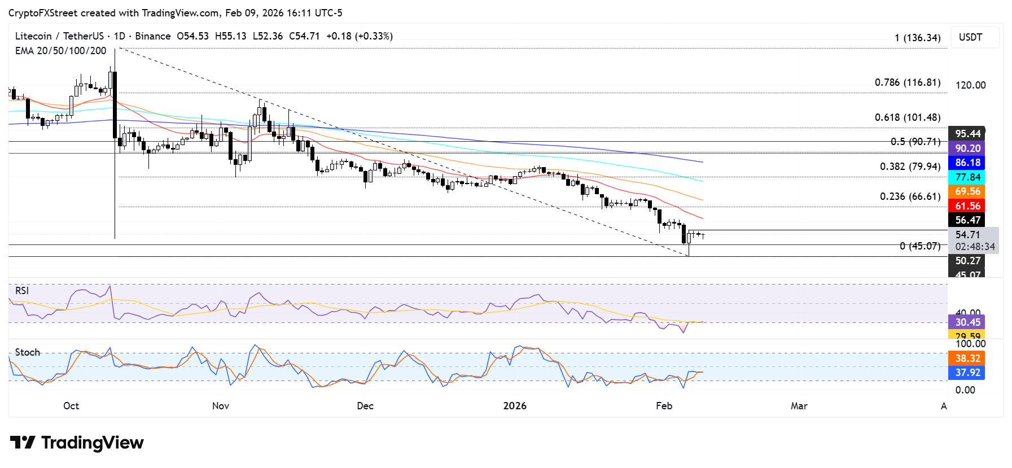The image size is (1012, 468).
Task: Click the TradingView logo icon
Action: tap(23, 442)
